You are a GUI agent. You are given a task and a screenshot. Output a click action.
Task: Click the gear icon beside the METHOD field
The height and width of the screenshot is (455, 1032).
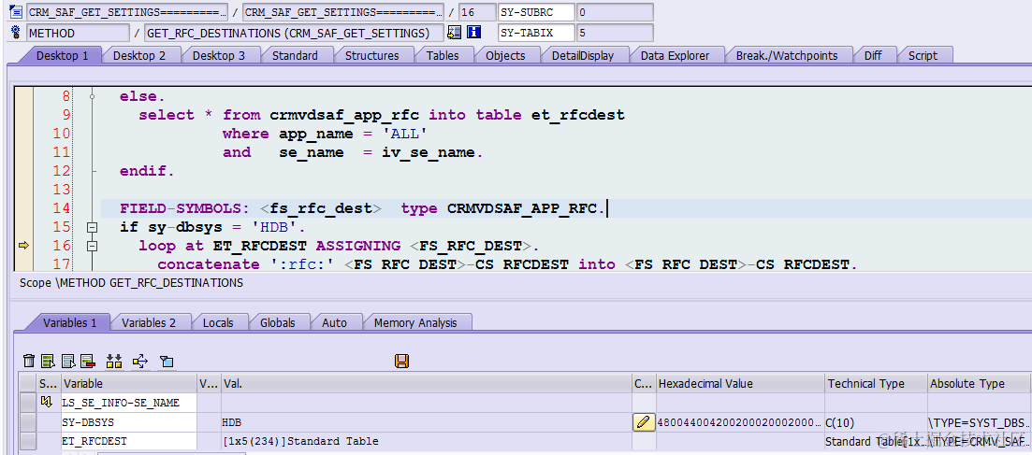point(16,33)
